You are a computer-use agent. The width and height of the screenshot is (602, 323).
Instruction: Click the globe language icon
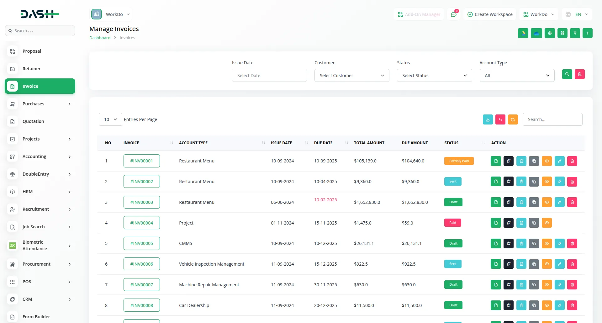pos(568,14)
